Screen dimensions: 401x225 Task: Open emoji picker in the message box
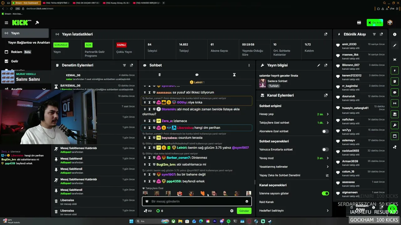tap(247, 201)
